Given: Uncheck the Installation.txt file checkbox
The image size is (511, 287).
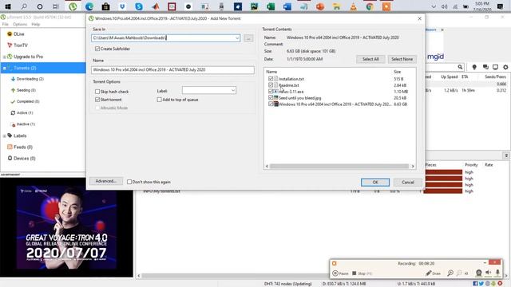Looking at the screenshot, I should [271, 79].
